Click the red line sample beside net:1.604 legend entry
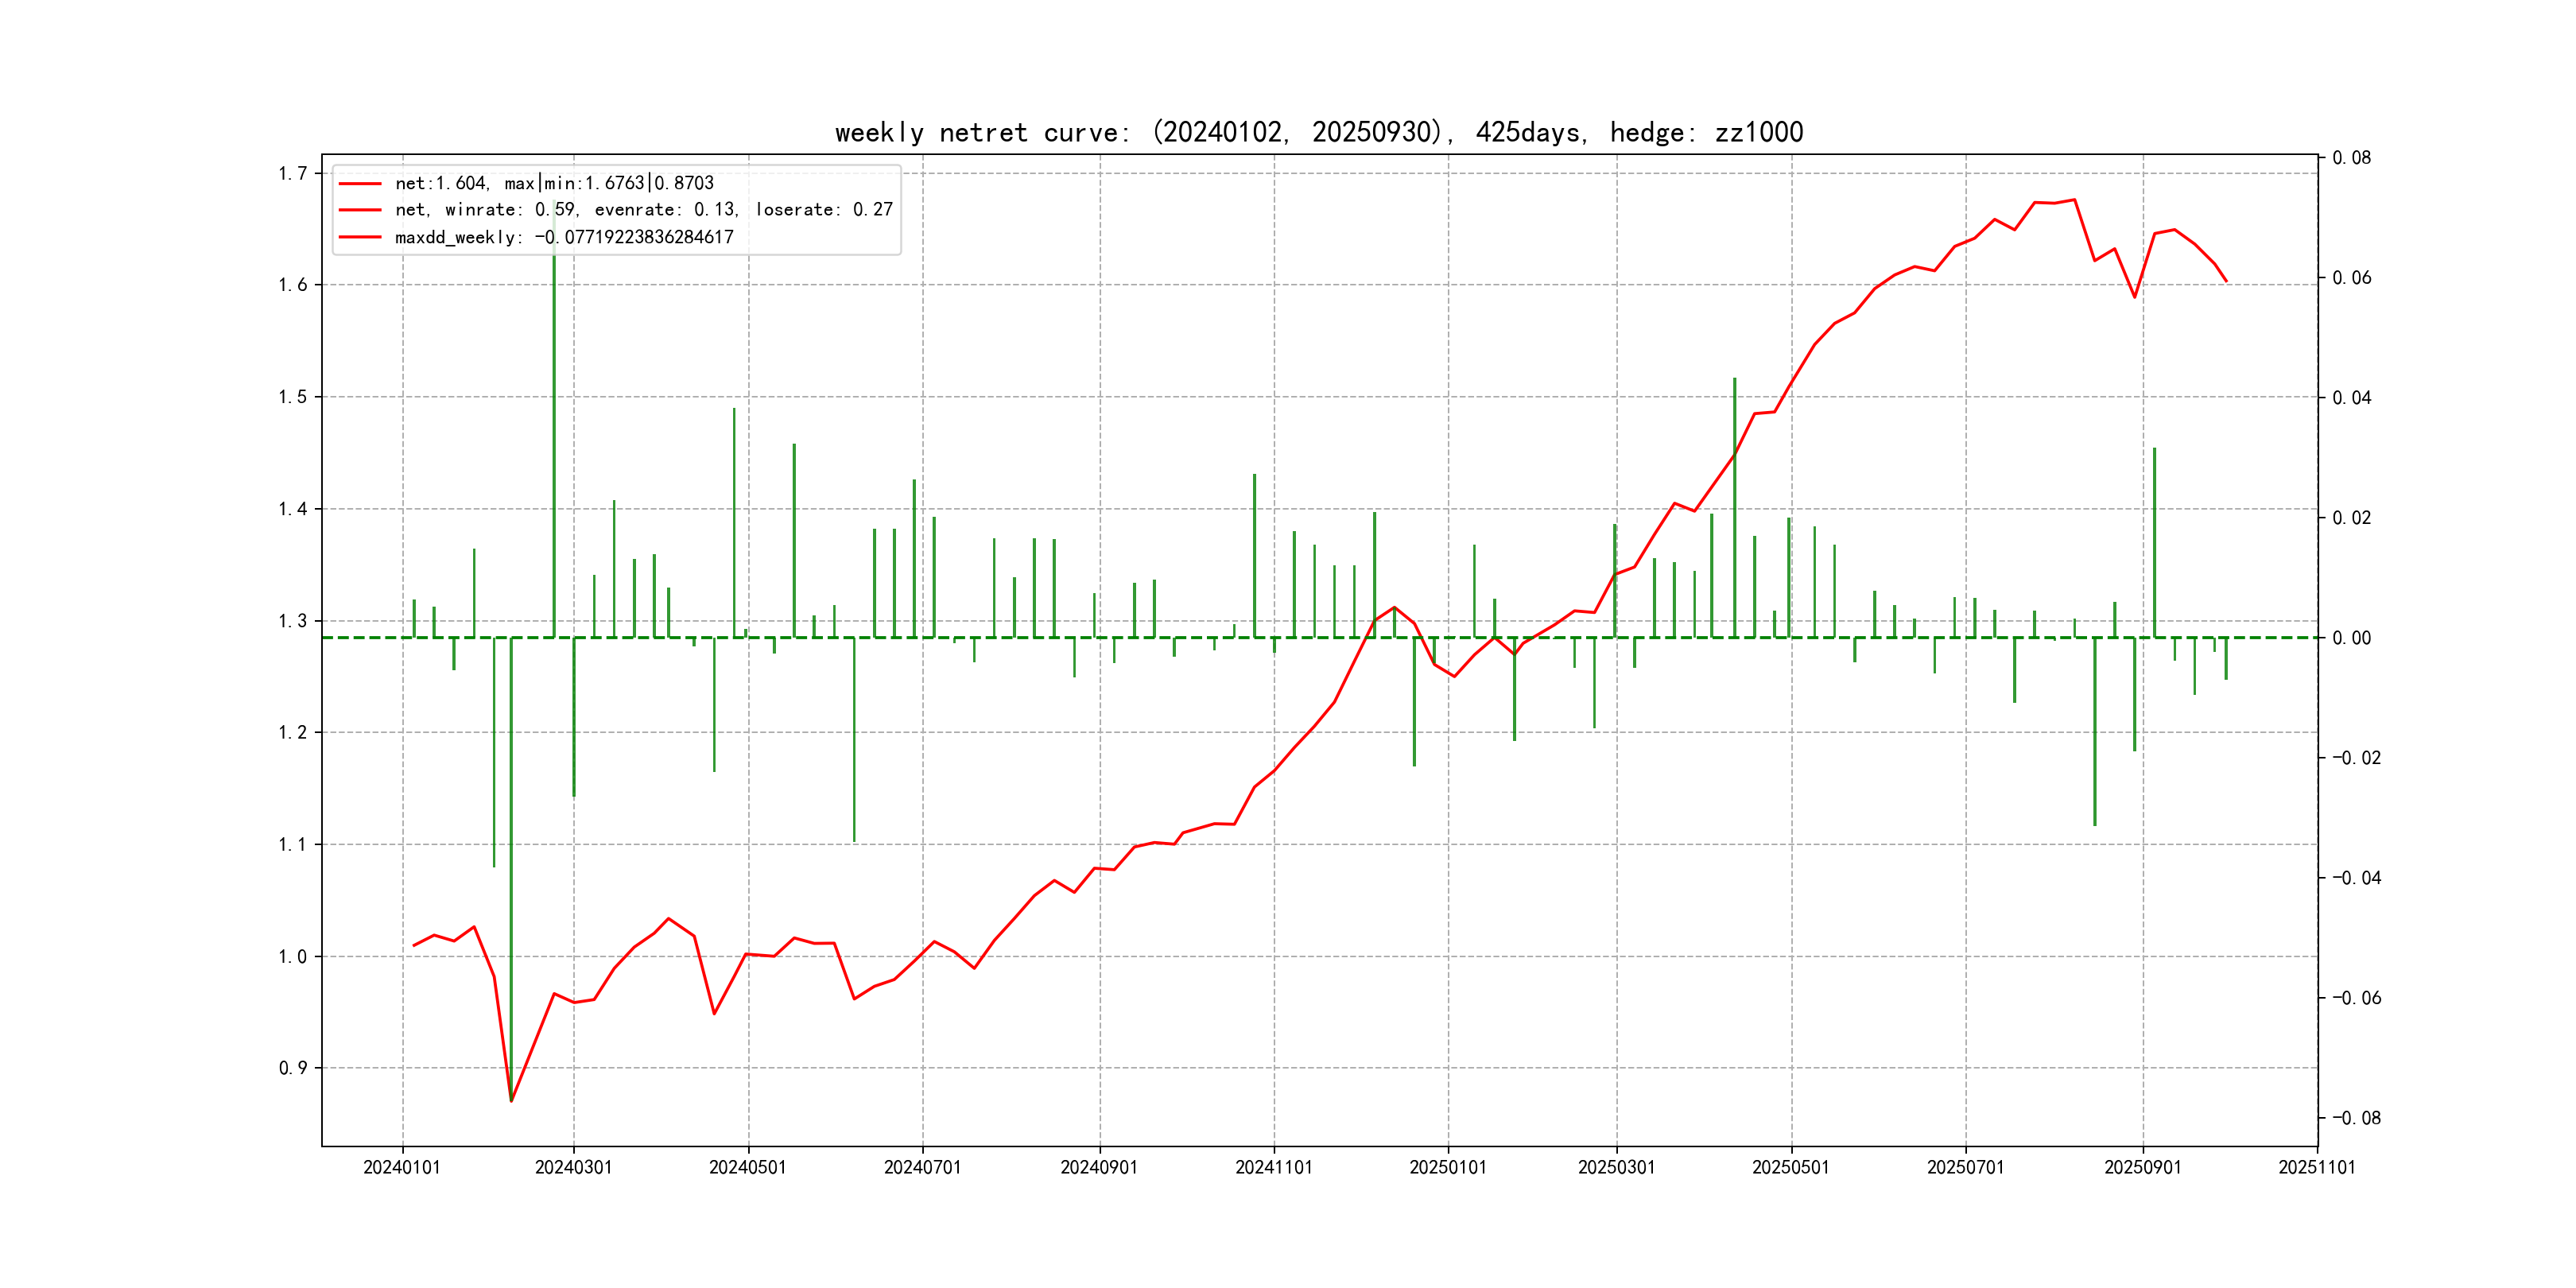The width and height of the screenshot is (2576, 1288). [360, 183]
